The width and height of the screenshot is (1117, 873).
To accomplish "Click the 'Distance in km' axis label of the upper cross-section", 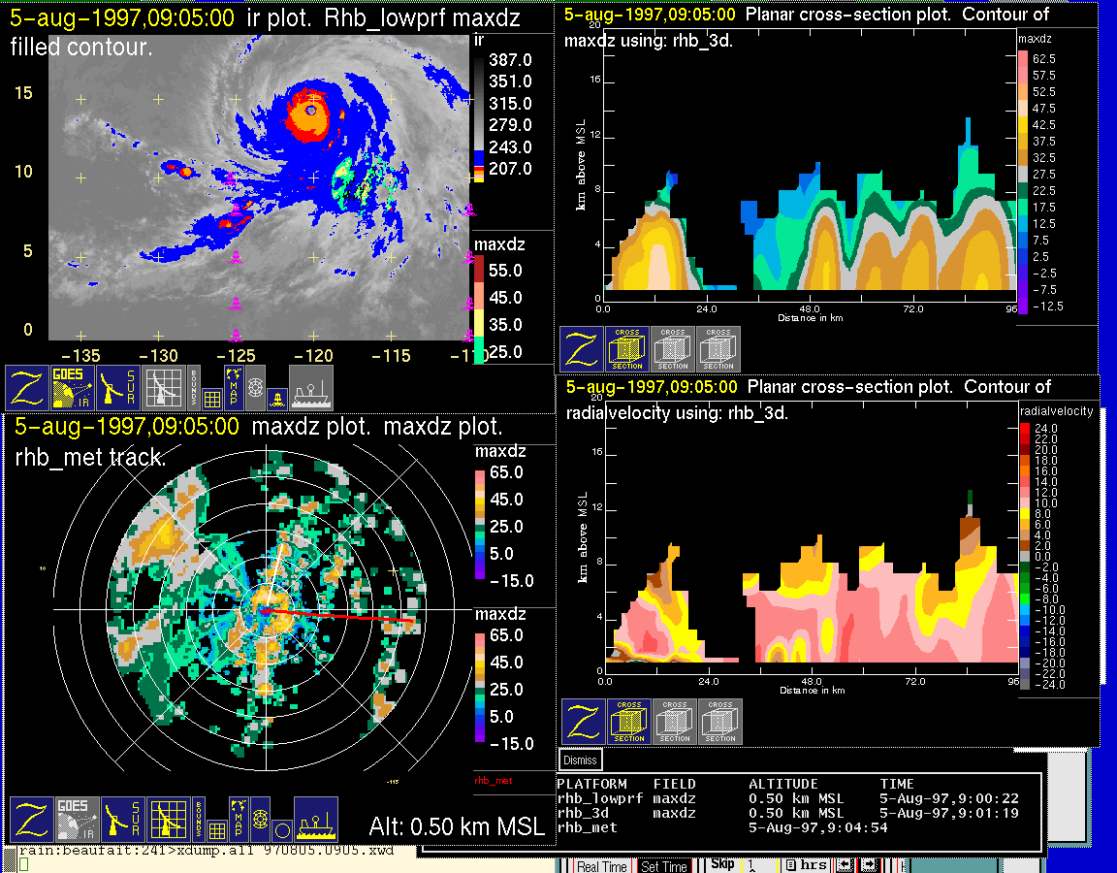I will pyautogui.click(x=811, y=318).
